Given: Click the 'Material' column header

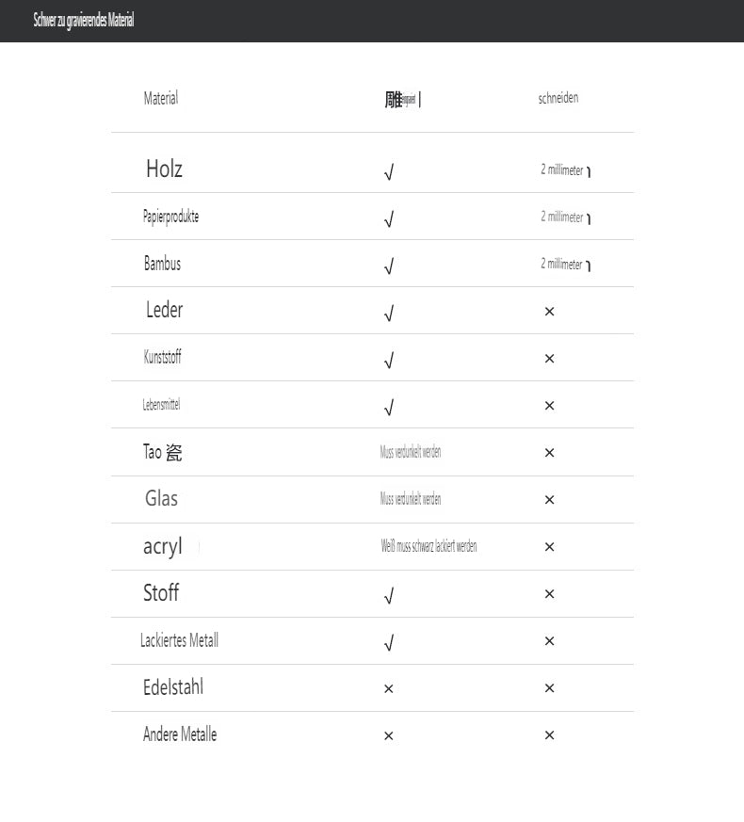Looking at the screenshot, I should coord(161,98).
